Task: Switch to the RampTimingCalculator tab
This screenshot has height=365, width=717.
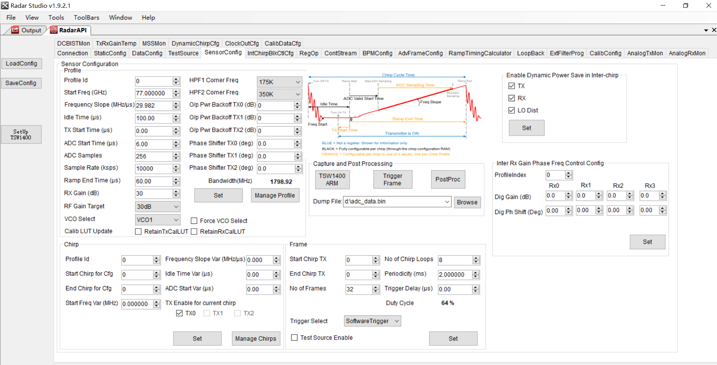Action: click(479, 53)
